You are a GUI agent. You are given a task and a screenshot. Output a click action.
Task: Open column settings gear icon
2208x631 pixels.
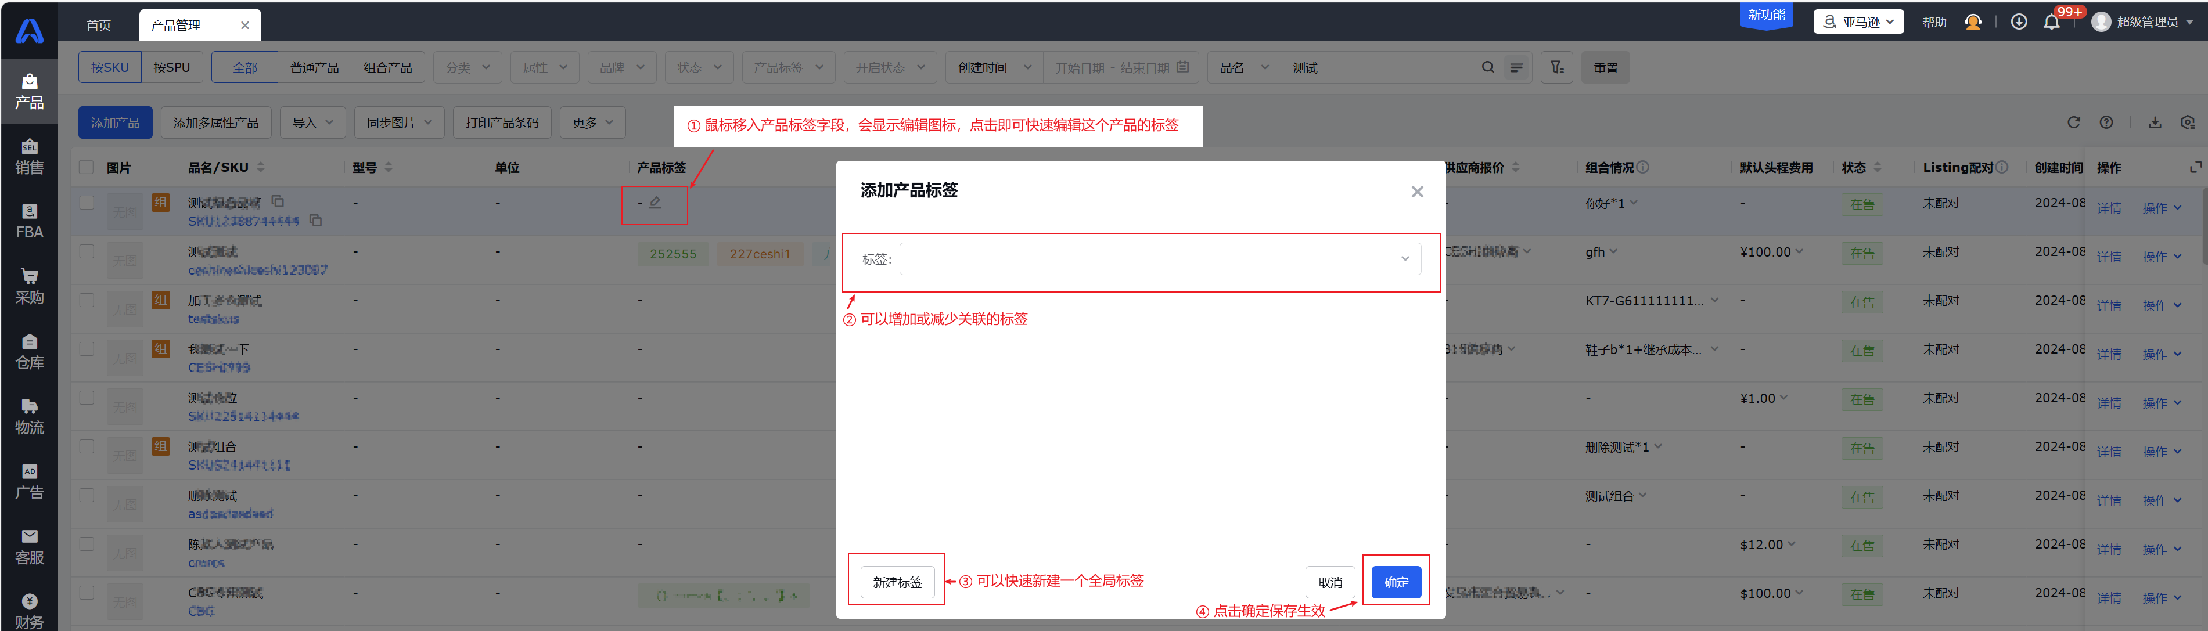[x=2188, y=122]
